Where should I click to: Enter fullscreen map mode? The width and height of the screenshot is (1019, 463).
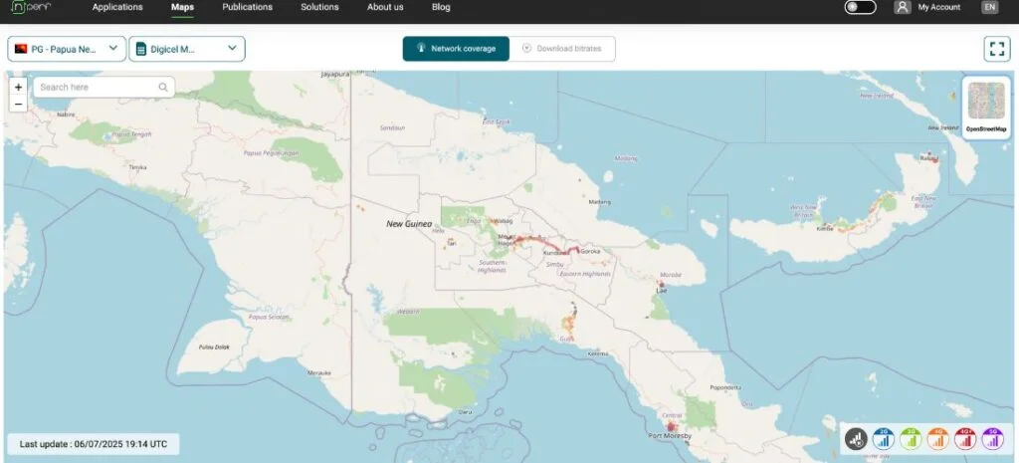(997, 49)
